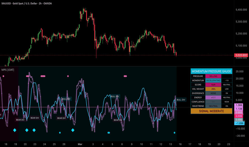Click the XAUUSD Gold Spot symbol title
The image size is (249, 147).
click(26, 3)
